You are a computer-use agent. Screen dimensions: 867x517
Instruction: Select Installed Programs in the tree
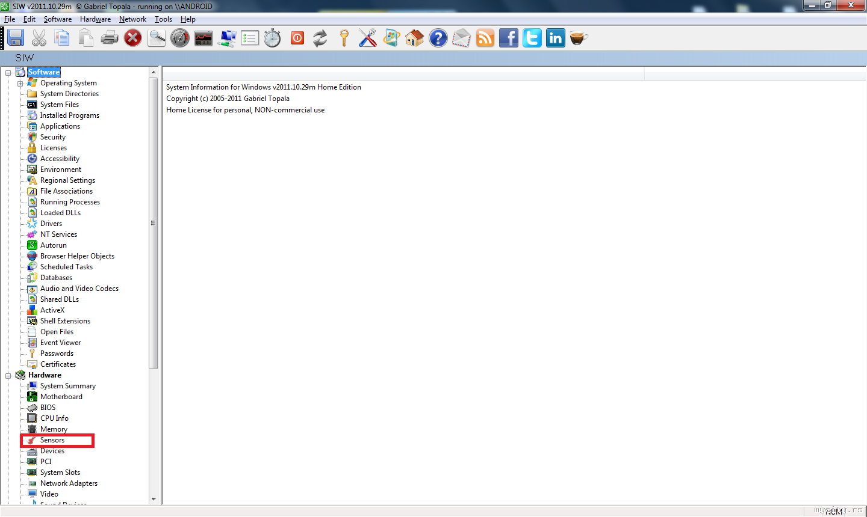click(70, 115)
